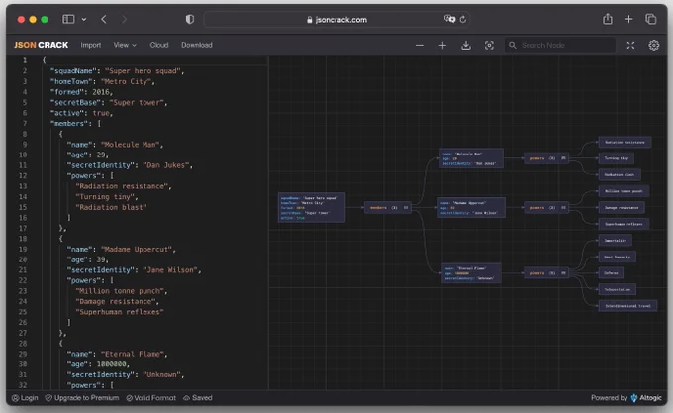Click the jsoncrack.com address bar

pyautogui.click(x=336, y=20)
